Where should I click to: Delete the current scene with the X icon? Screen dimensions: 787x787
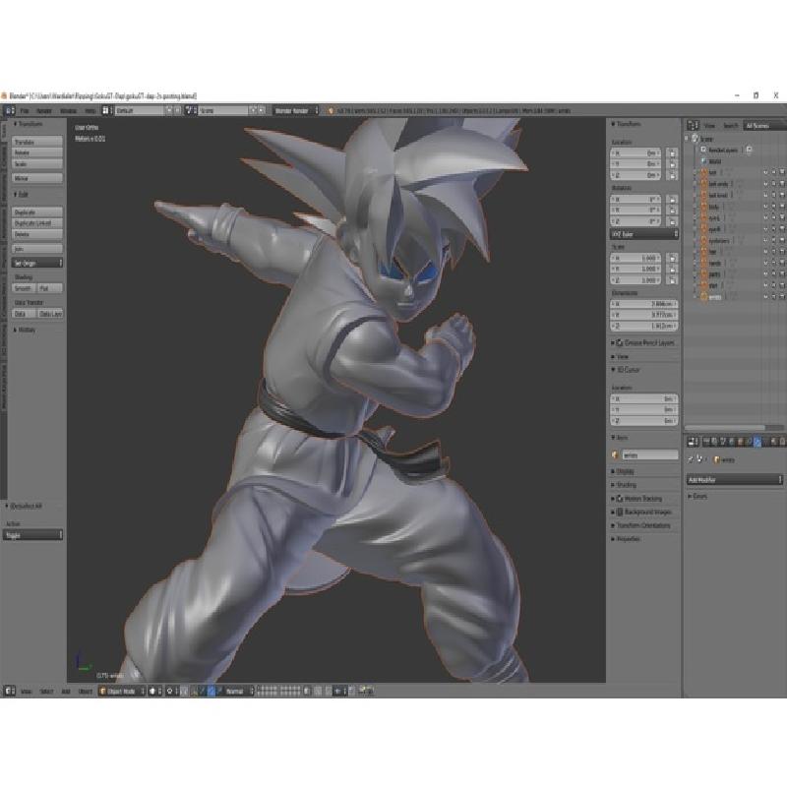(x=262, y=110)
